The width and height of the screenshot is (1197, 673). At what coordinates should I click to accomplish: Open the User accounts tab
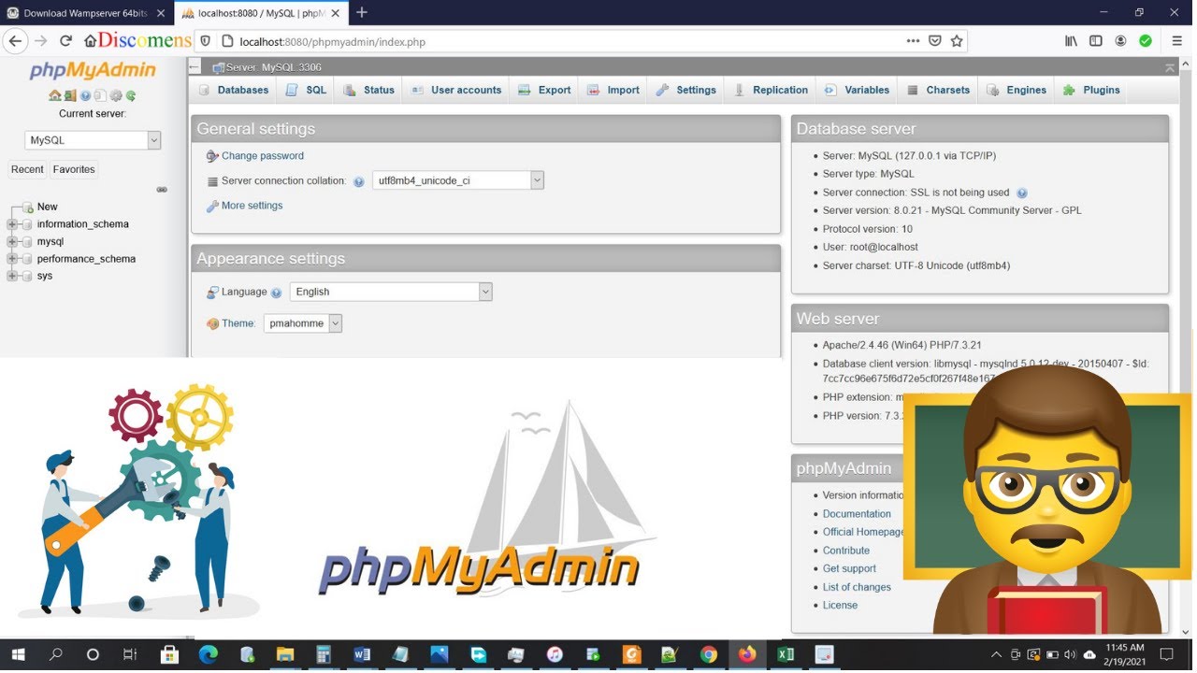(456, 90)
